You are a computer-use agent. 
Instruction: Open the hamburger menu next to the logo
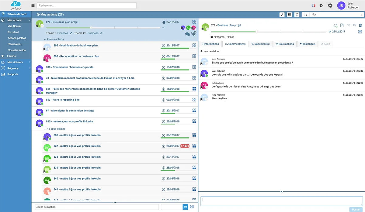[x=33, y=5]
